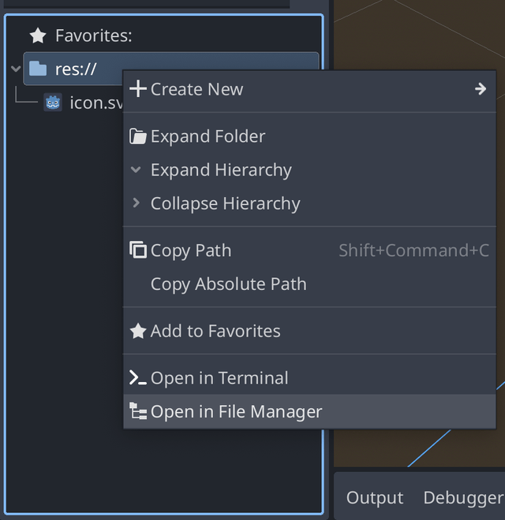Click the Favorites label text
Screen dimensions: 505x520
point(93,35)
